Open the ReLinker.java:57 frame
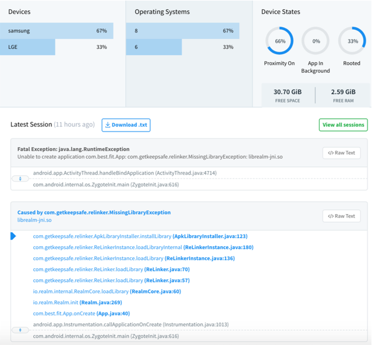This screenshot has width=372, height=345. (111, 280)
